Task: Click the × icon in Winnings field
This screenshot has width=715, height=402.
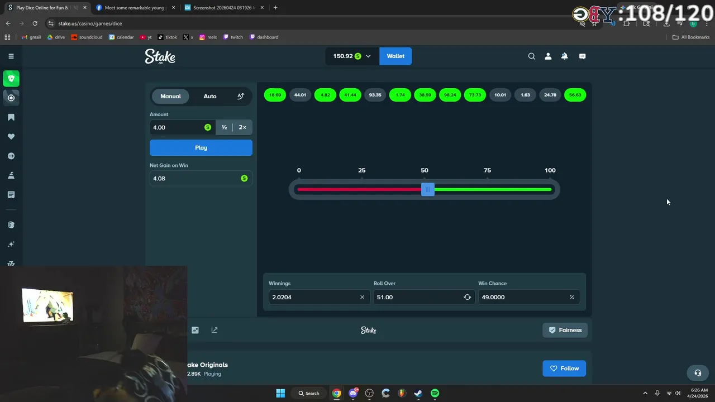Action: pos(362,297)
